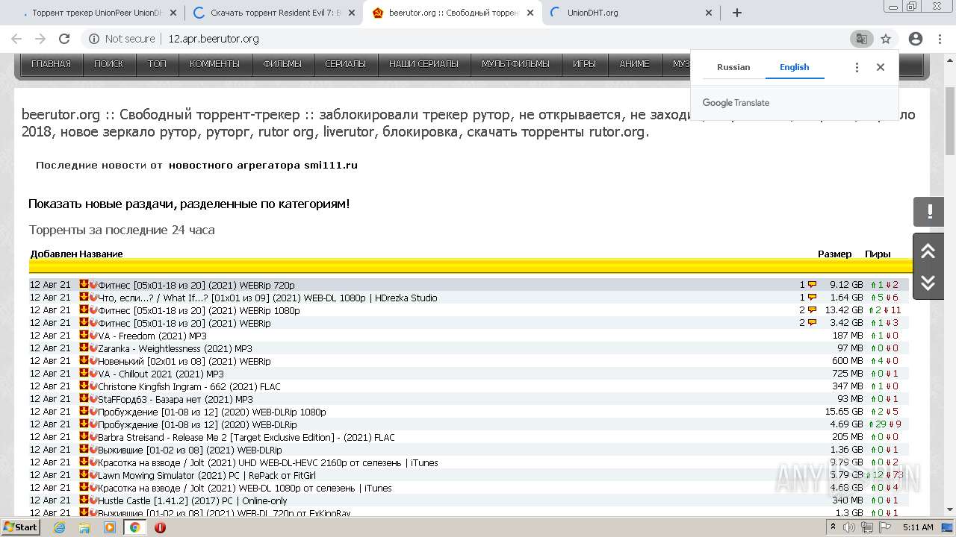This screenshot has width=956, height=537.
Task: Click the Пиры column header
Action: (x=878, y=254)
